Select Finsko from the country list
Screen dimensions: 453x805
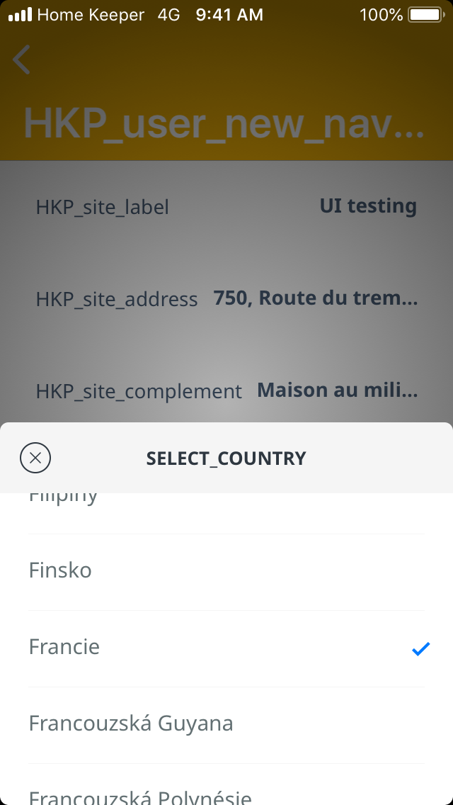(60, 570)
